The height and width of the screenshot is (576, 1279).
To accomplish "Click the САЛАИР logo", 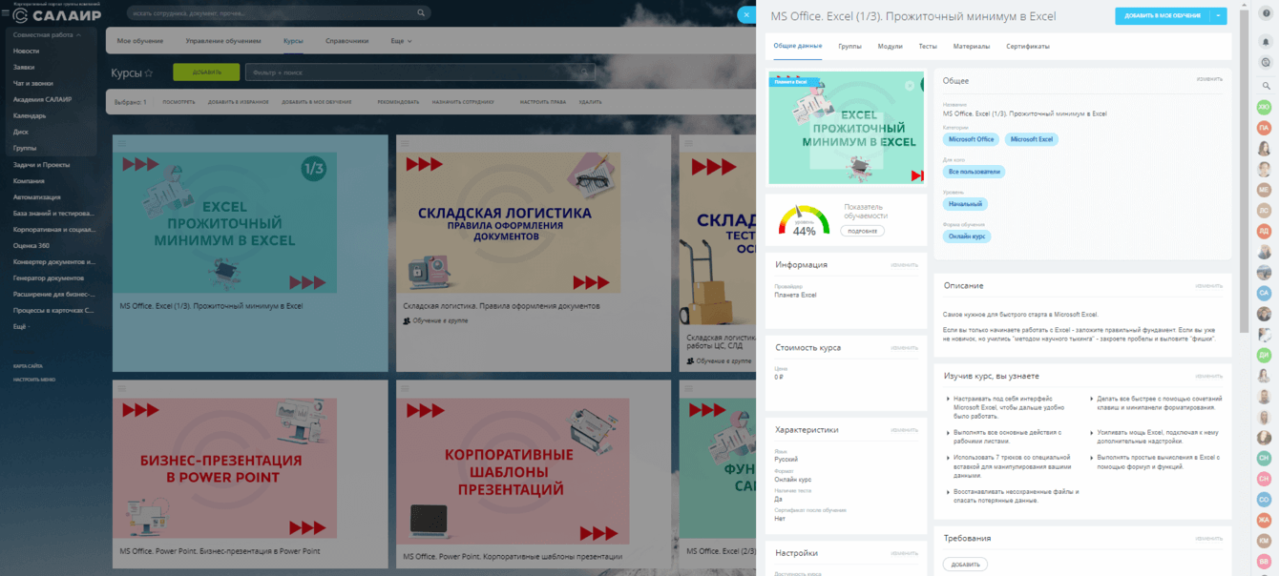I will 57,14.
